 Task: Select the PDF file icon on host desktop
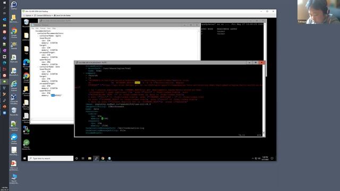point(14,165)
